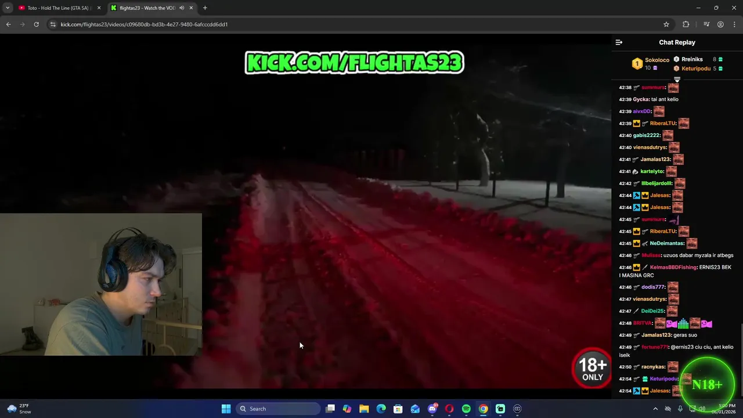This screenshot has height=418, width=743.
Task: Open Spotify from the taskbar
Action: 466,409
